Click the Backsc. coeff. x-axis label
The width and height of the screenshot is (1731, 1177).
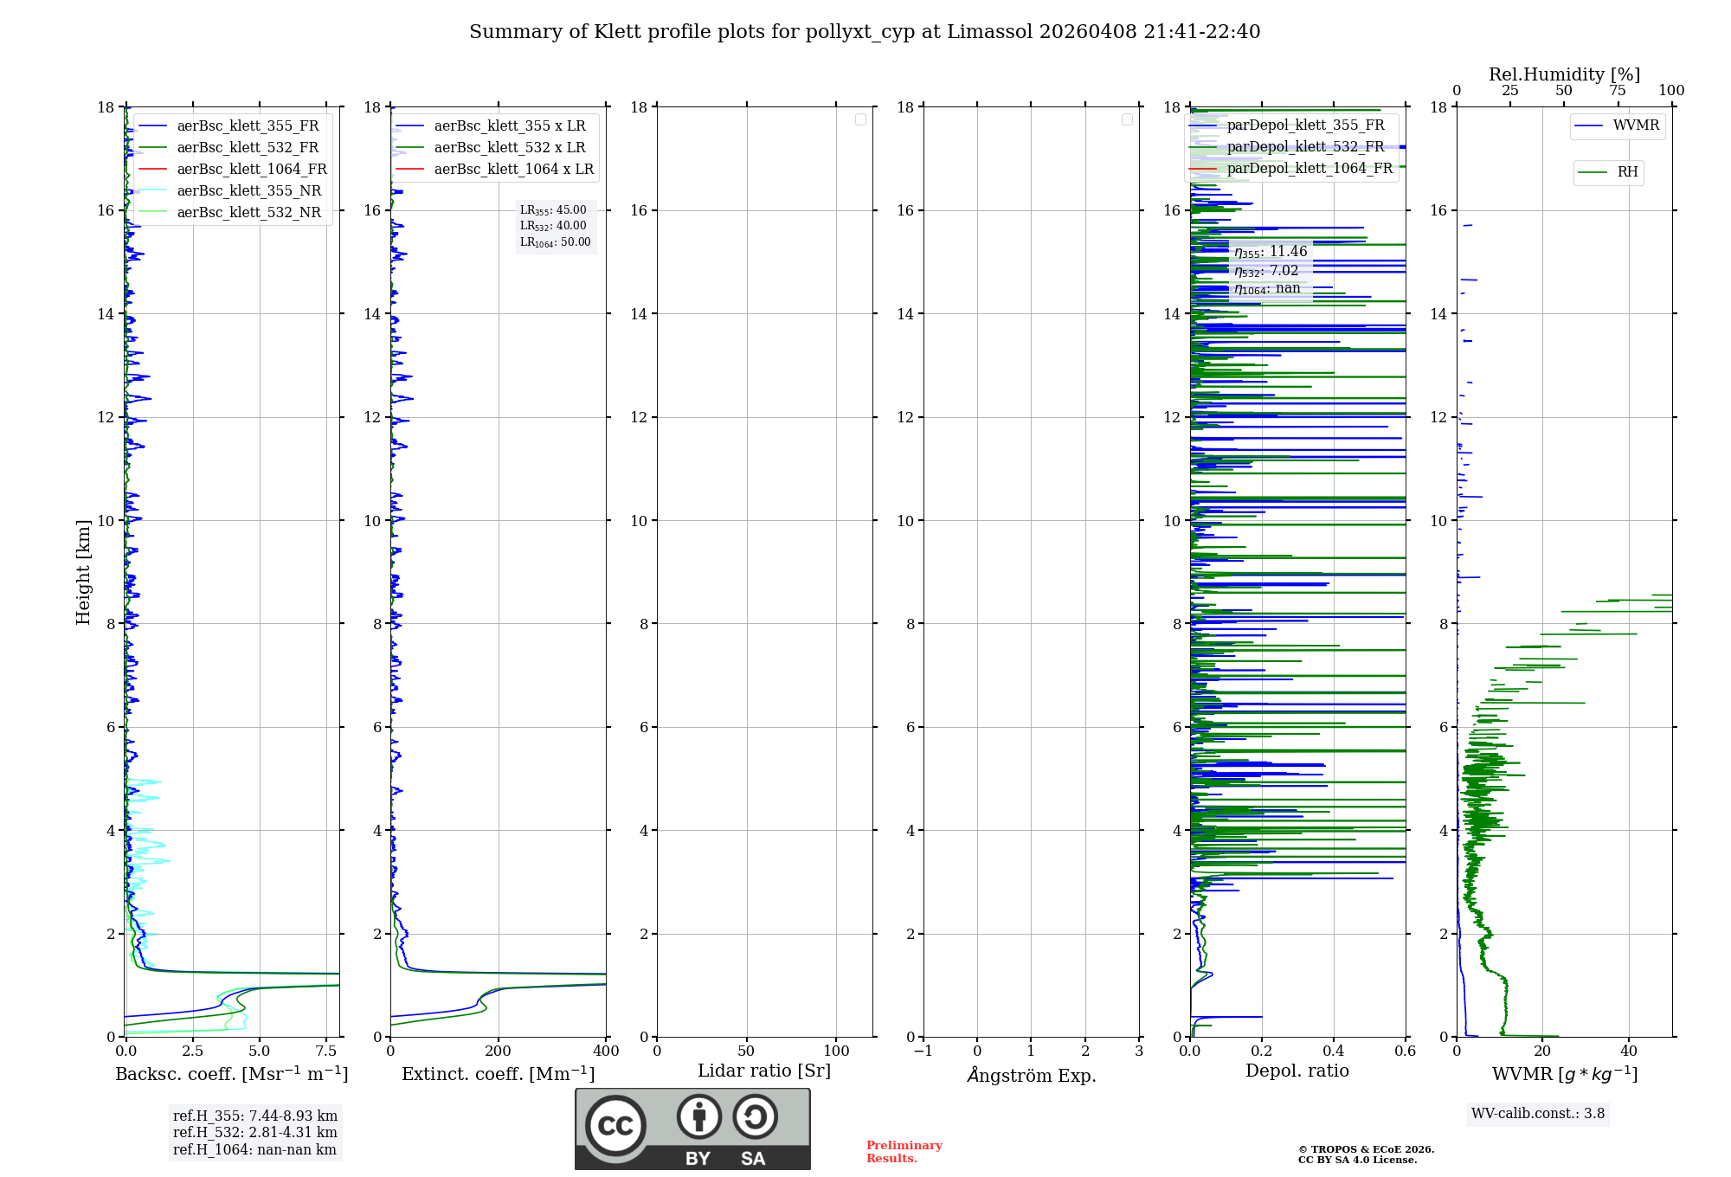tap(231, 1074)
